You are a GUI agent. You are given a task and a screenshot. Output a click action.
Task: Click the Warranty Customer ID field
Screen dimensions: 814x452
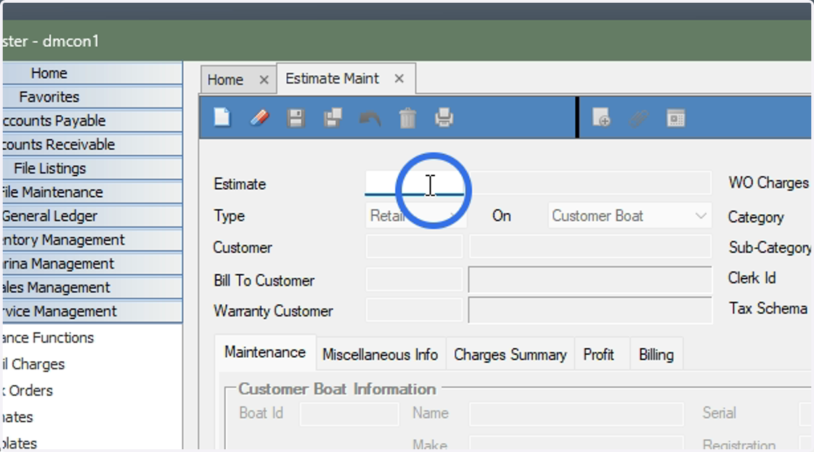point(414,311)
